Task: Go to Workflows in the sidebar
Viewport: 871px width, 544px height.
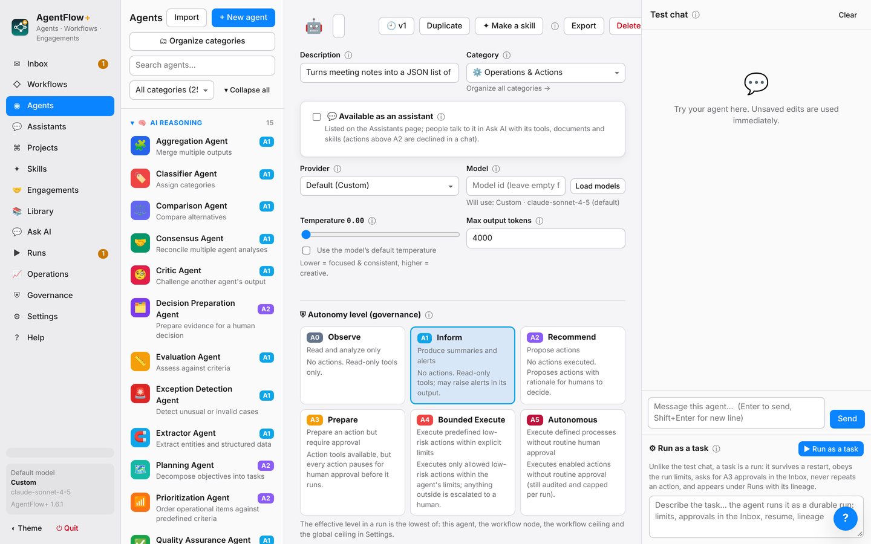Action: tap(60, 85)
